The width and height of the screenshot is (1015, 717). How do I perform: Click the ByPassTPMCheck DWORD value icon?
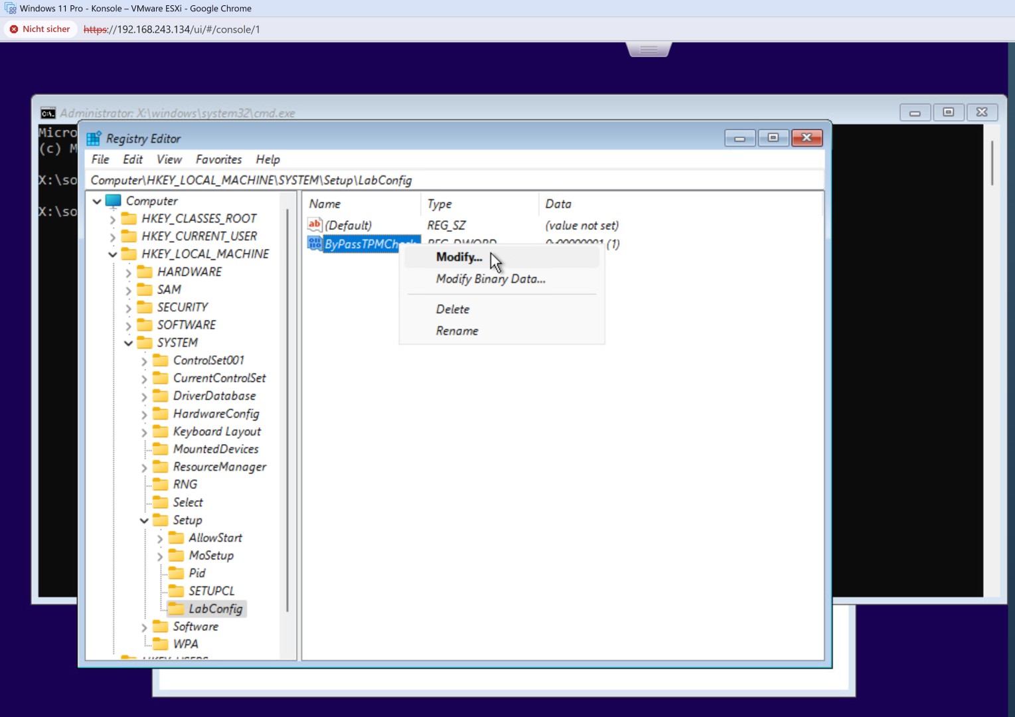tap(315, 243)
